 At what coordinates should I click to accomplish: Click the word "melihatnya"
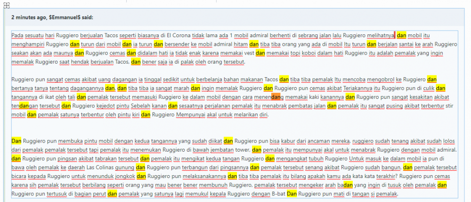pyautogui.click(x=380, y=36)
